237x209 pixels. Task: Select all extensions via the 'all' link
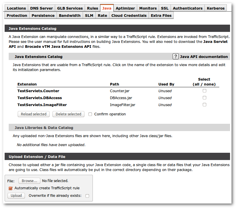click(x=197, y=84)
